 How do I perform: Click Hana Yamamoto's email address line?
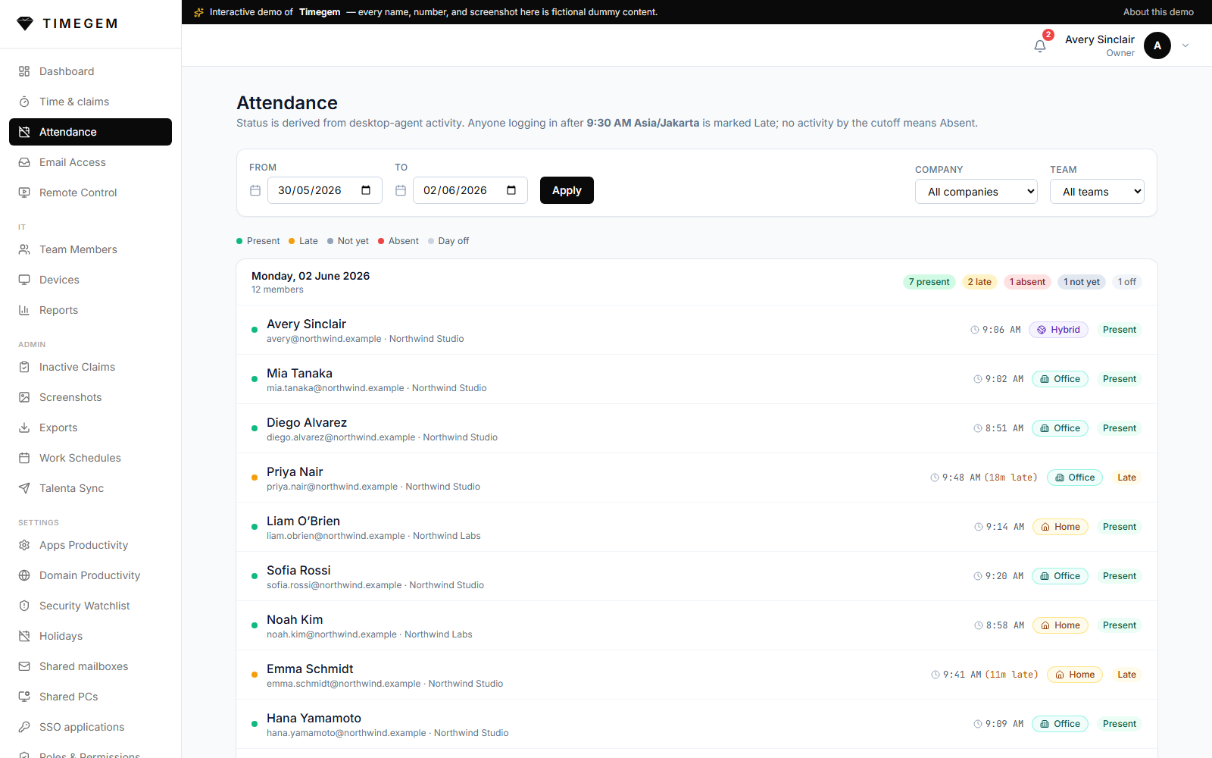click(x=388, y=733)
